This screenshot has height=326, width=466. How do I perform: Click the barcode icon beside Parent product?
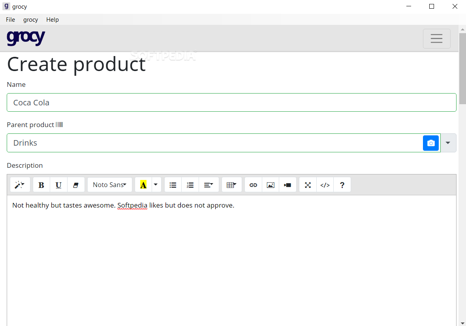(x=60, y=124)
